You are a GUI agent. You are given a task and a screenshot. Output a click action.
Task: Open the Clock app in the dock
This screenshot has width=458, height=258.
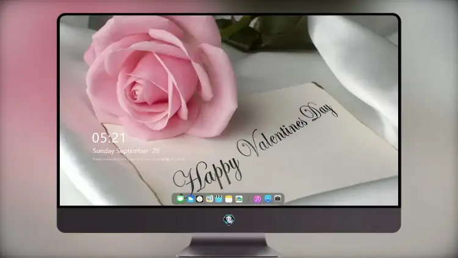[x=200, y=199]
